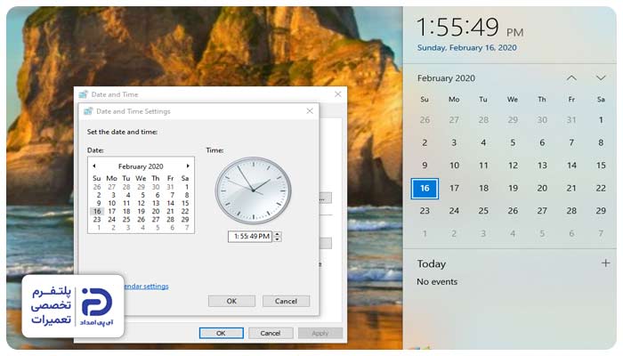Viewport: 623px width, 356px height.
Task: Show previous month in flyout calendar
Action: coord(571,78)
